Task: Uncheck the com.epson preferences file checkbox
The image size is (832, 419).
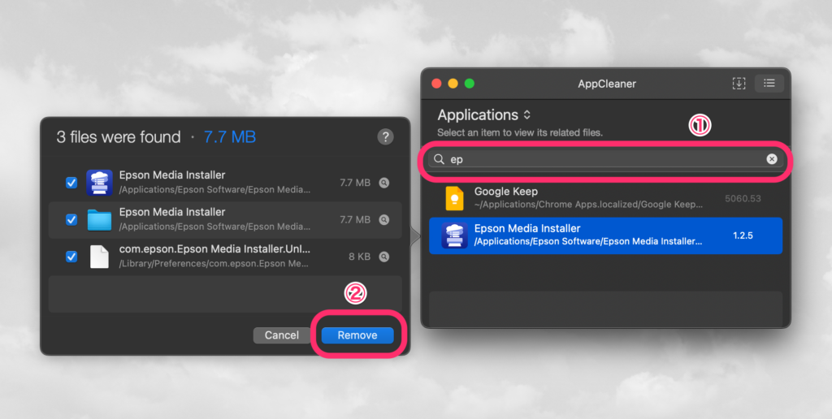Action: (71, 257)
